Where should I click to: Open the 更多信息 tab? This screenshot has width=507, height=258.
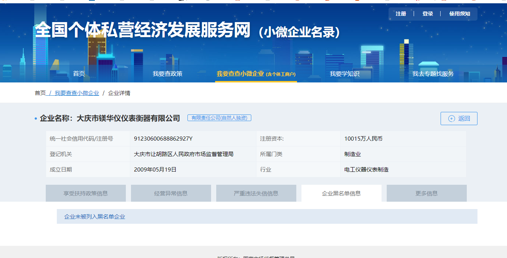click(427, 193)
